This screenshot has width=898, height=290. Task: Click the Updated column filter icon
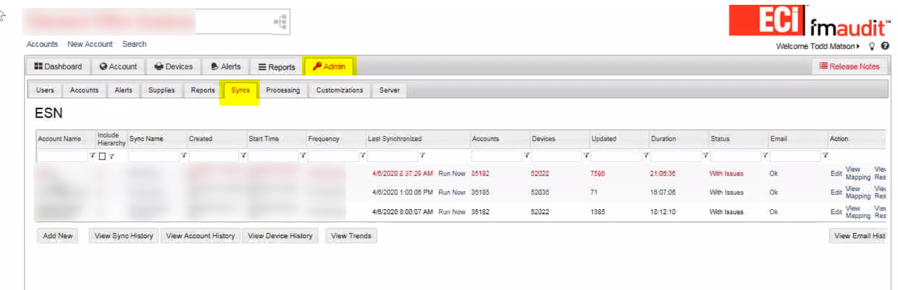(646, 155)
